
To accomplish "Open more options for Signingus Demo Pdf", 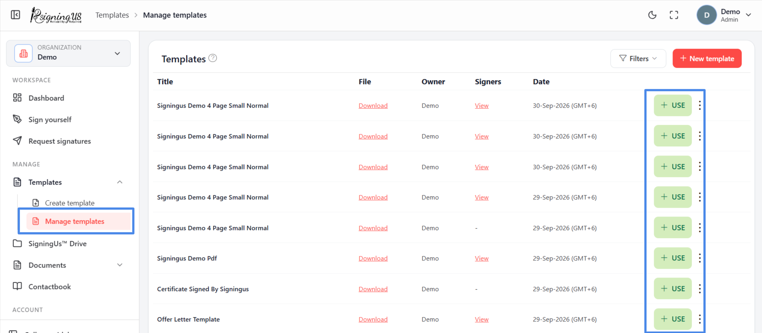I will click(x=700, y=258).
